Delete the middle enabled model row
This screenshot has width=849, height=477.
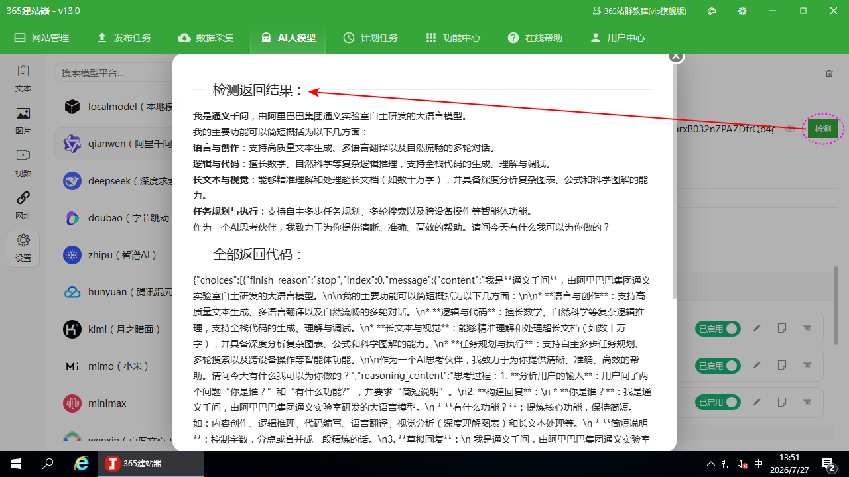(807, 365)
